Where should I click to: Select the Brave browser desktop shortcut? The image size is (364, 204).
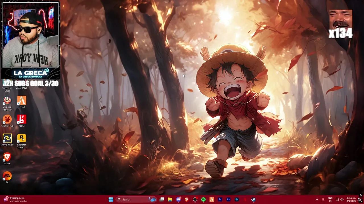(x=7, y=159)
